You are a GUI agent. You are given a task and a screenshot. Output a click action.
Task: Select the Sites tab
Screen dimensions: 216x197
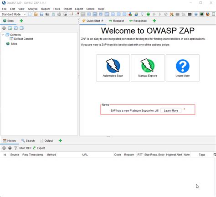coord(9,21)
